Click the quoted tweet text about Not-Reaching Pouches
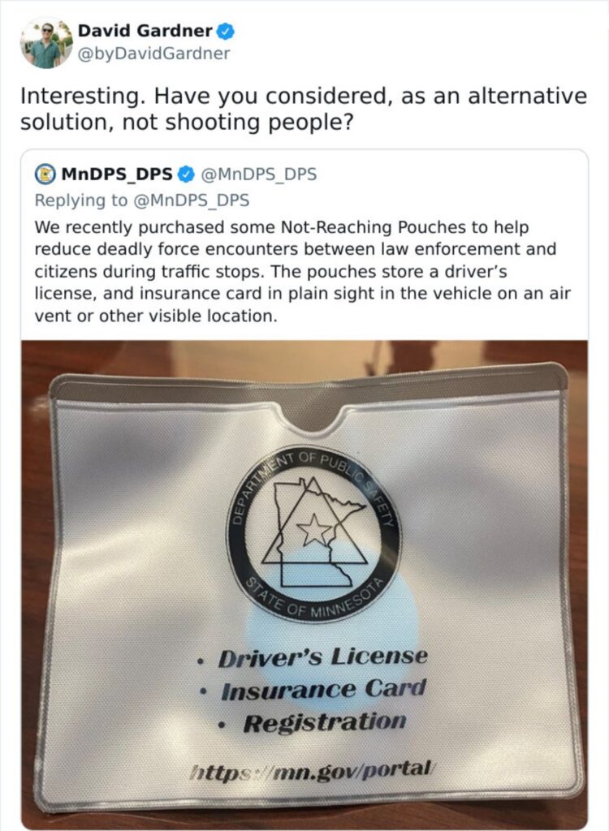This screenshot has width=609, height=831. tap(302, 271)
